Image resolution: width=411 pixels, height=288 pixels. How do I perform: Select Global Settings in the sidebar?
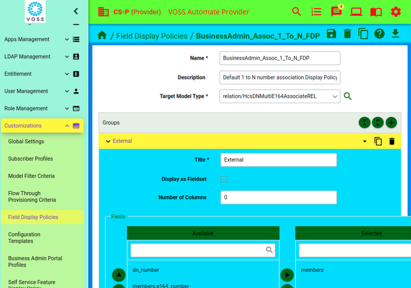(x=26, y=141)
